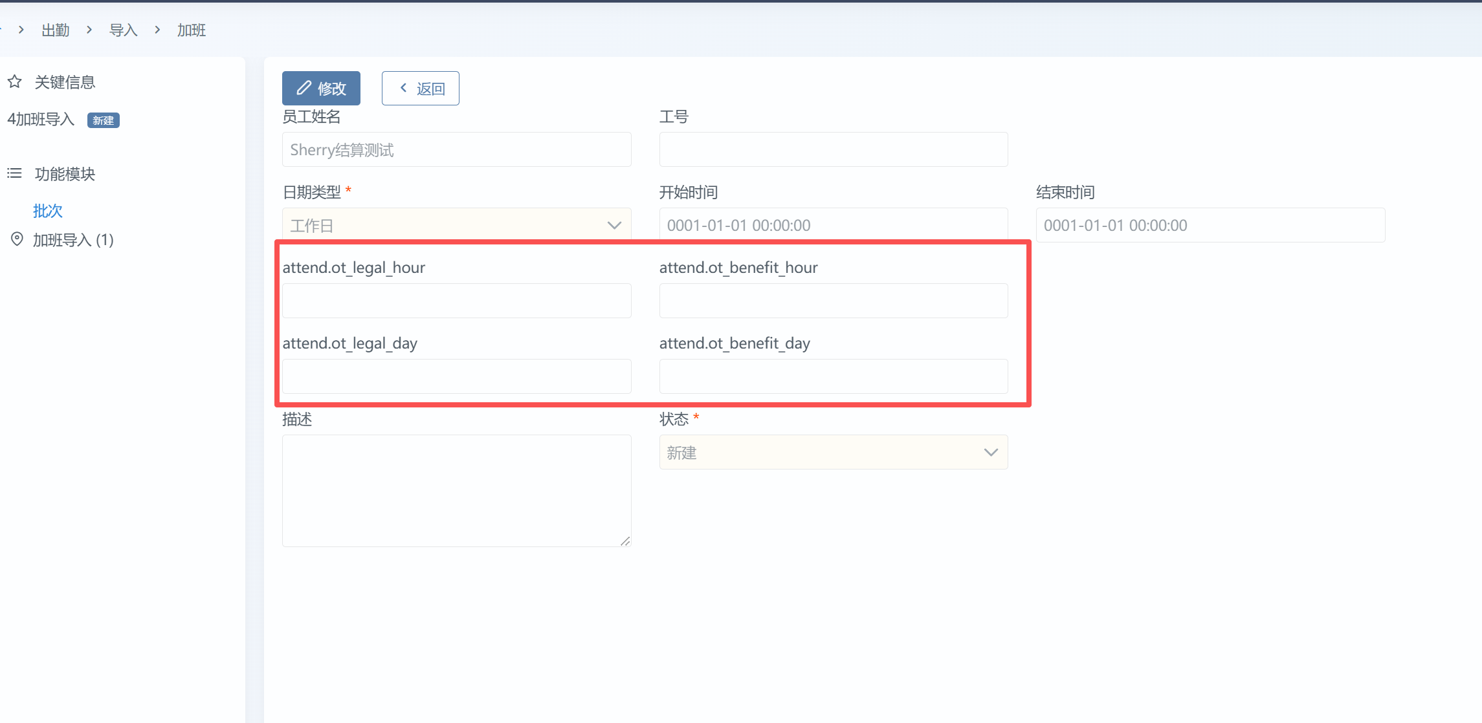Click the attend.ot_benefit_day input box
This screenshot has width=1482, height=723.
(833, 376)
